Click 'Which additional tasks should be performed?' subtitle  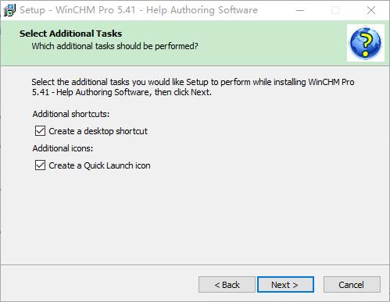115,46
